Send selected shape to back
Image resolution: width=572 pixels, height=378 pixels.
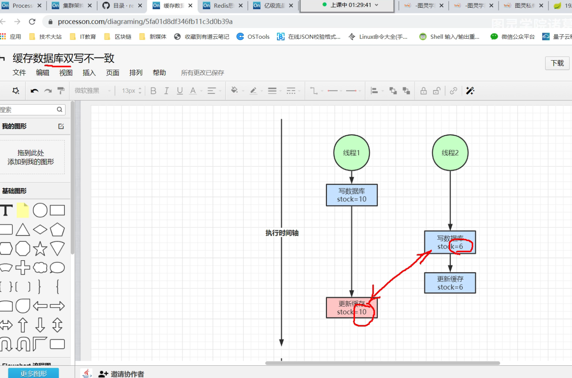click(406, 91)
